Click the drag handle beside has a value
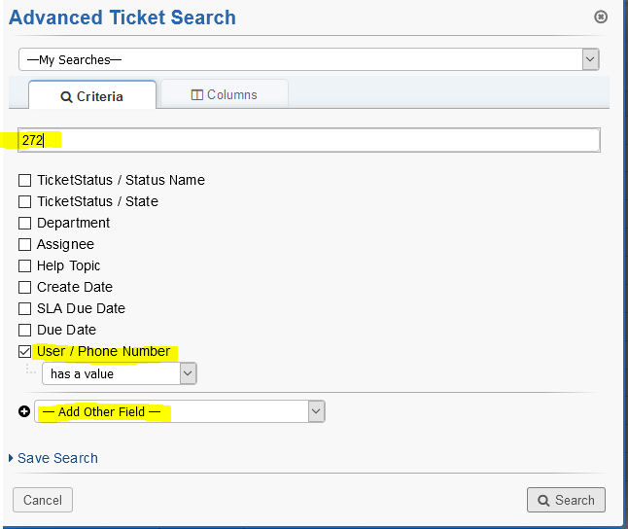This screenshot has height=529, width=628. coord(31,371)
